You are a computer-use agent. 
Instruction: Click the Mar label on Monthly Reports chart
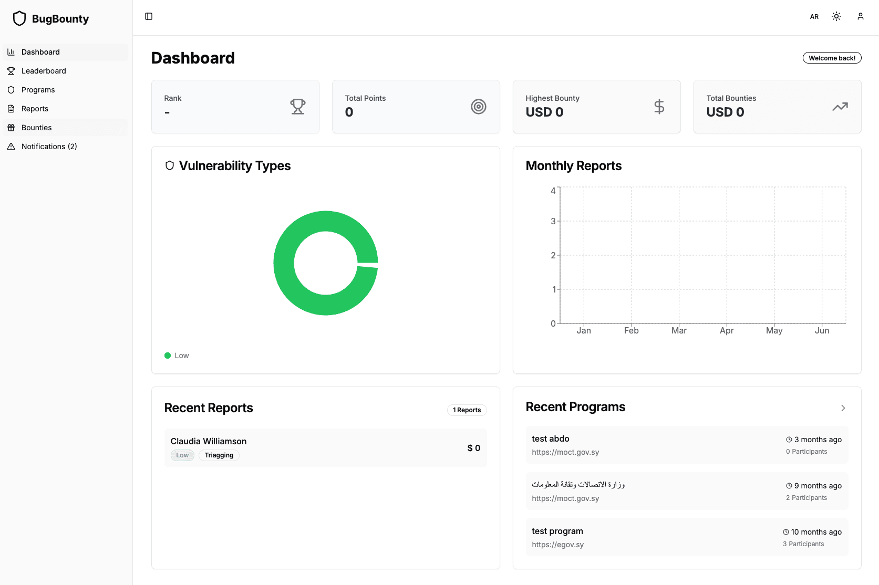679,330
